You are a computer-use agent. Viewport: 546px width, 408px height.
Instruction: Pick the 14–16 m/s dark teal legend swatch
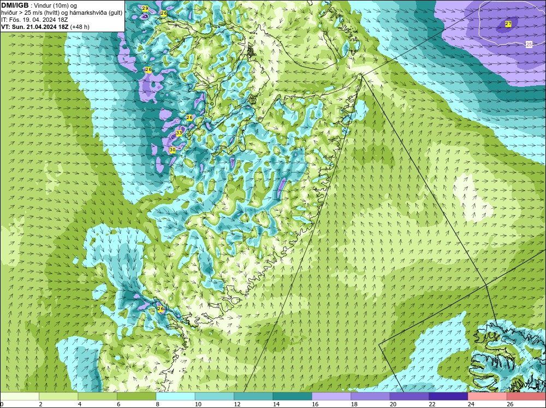point(293,396)
